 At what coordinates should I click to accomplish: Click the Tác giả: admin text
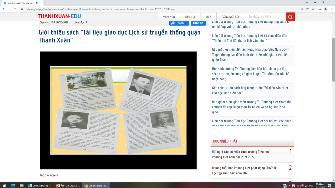point(49,175)
